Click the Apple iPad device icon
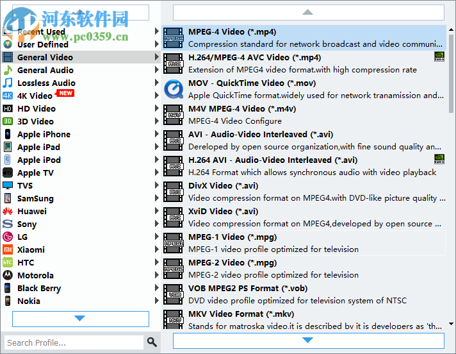The height and width of the screenshot is (354, 456). (x=8, y=147)
